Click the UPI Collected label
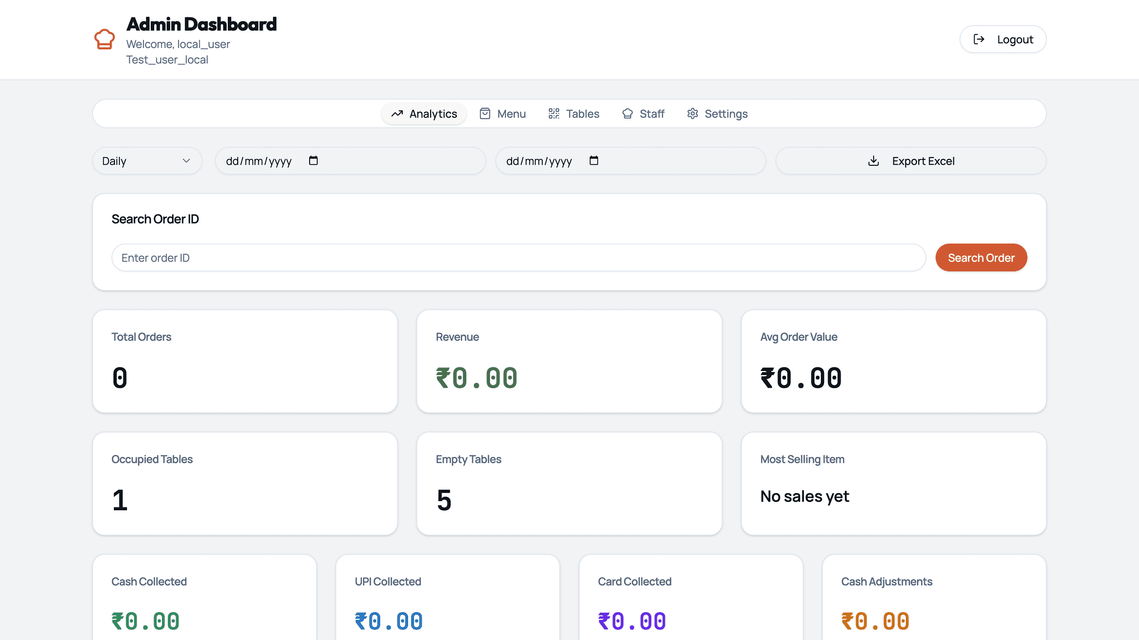 coord(388,582)
